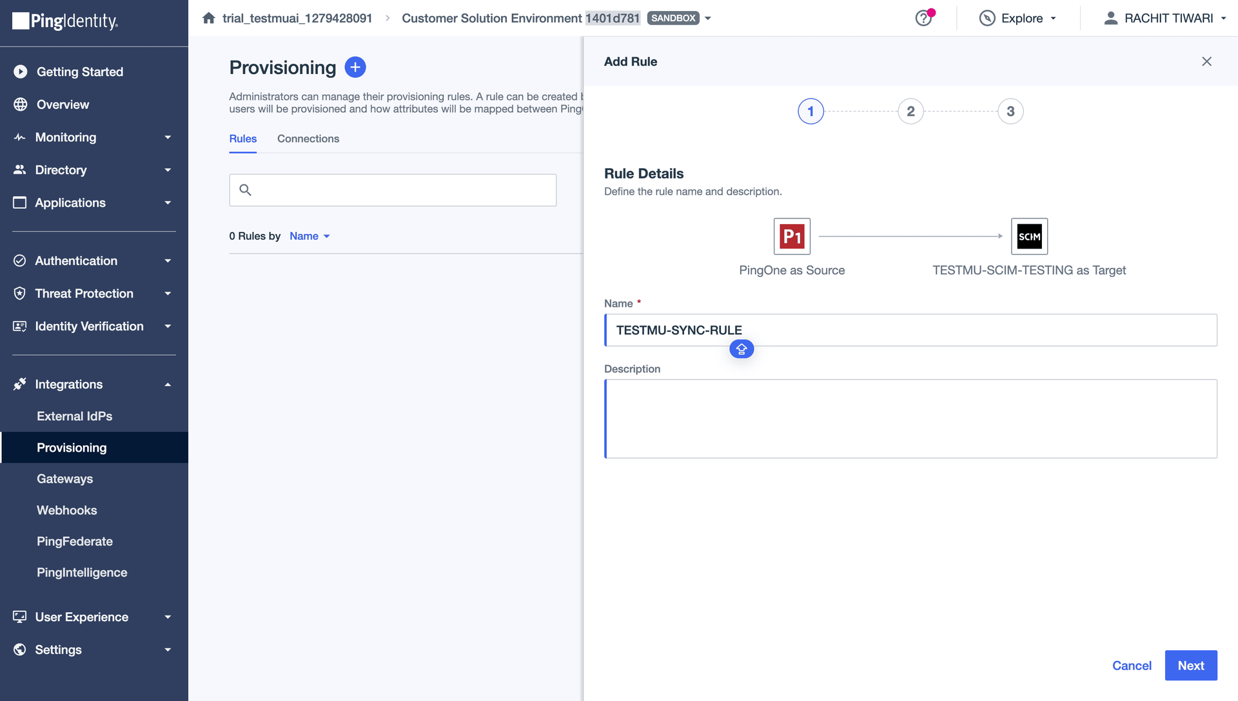Select Webhooks from the Integrations list
This screenshot has width=1238, height=701.
coord(66,510)
